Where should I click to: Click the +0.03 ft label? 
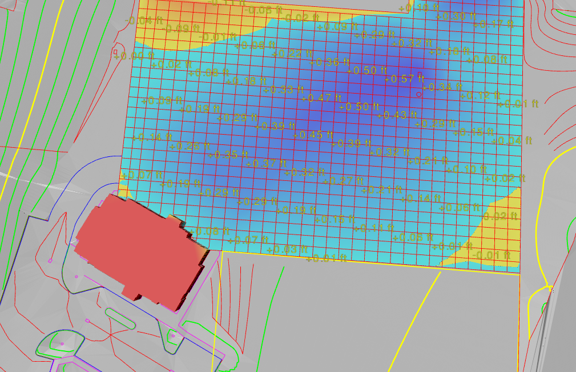(x=287, y=250)
